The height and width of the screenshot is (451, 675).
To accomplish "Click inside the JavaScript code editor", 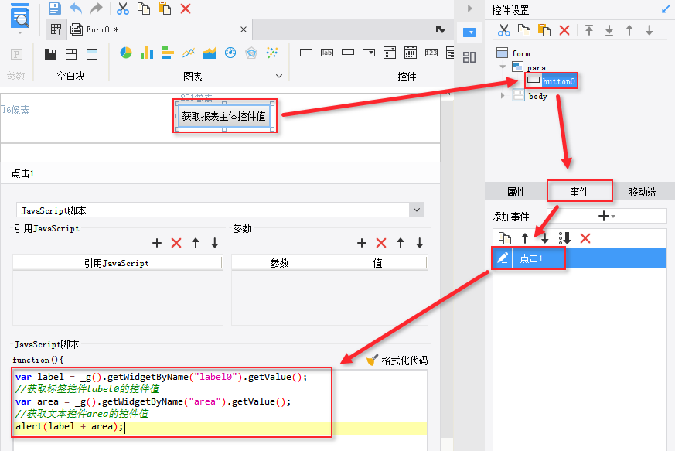I will pos(220,409).
